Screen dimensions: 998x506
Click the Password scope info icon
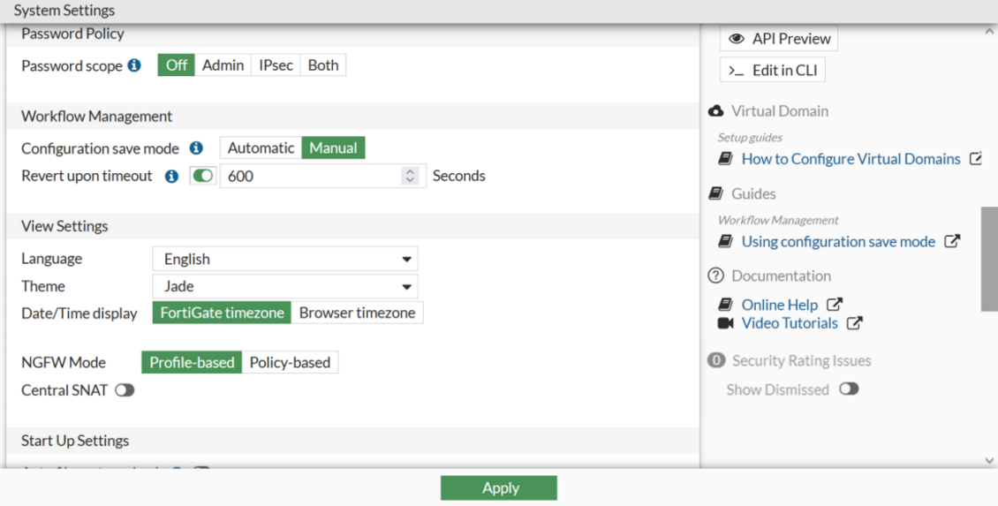[x=134, y=65]
